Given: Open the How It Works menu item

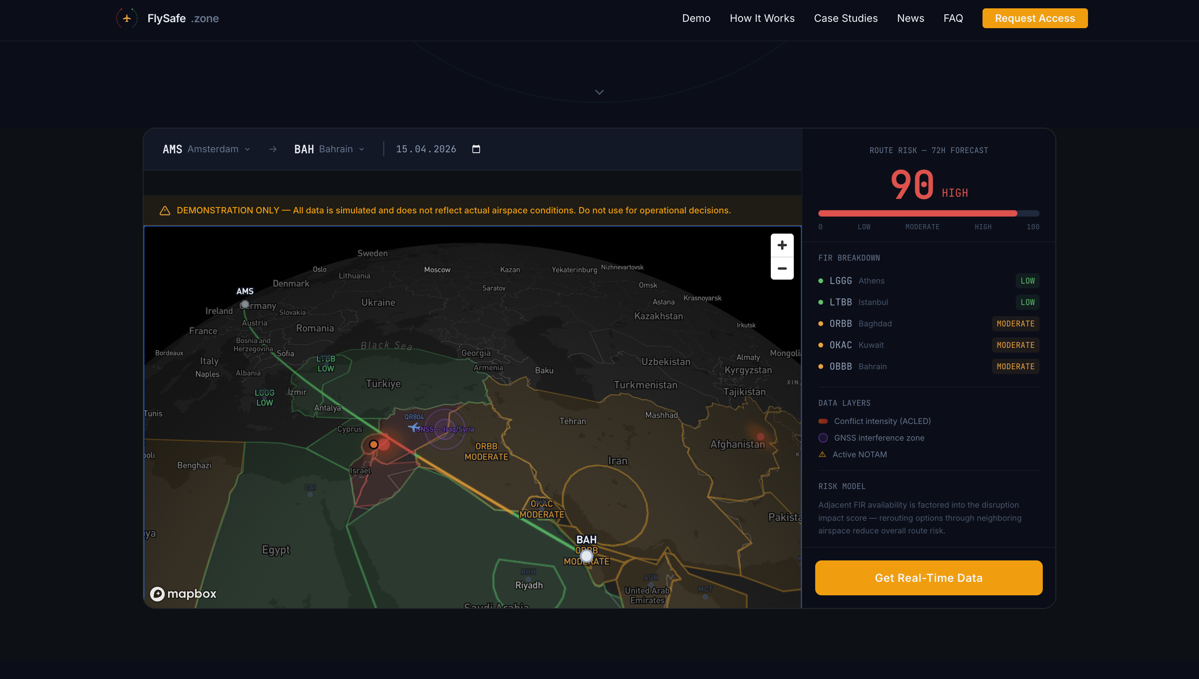Looking at the screenshot, I should point(762,18).
